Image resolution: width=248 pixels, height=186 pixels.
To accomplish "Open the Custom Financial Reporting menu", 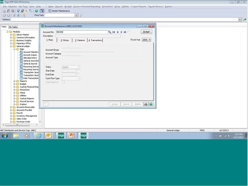I will pyautogui.click(x=87, y=6).
